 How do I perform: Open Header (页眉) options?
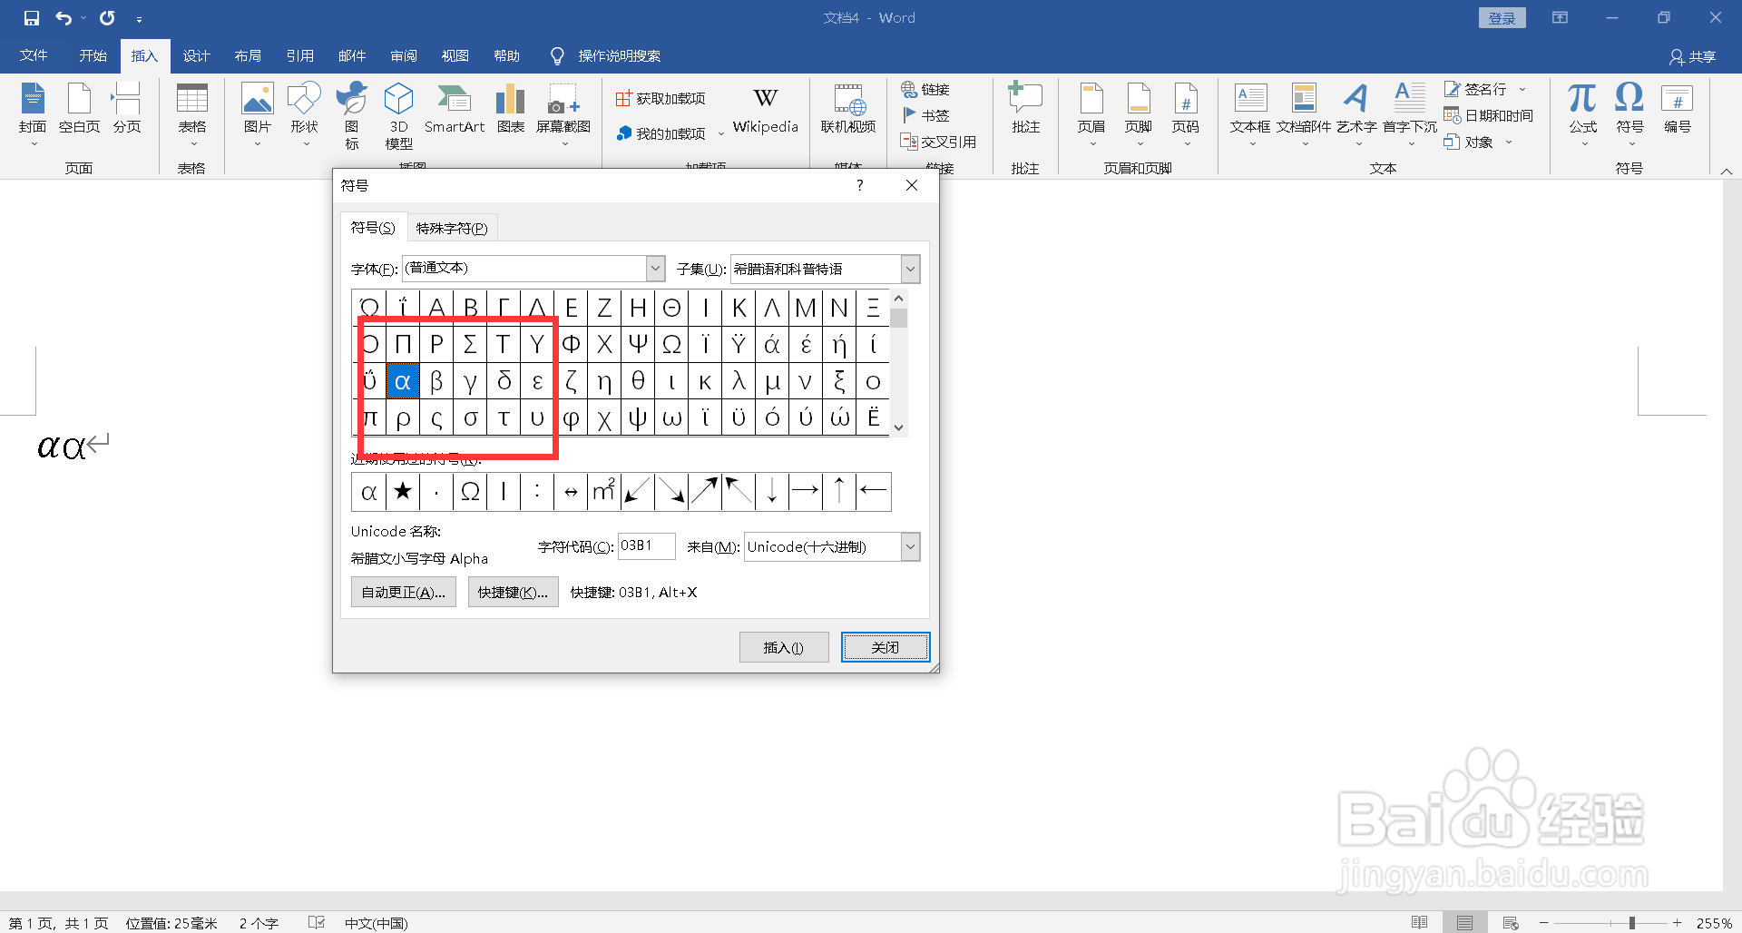1091,113
